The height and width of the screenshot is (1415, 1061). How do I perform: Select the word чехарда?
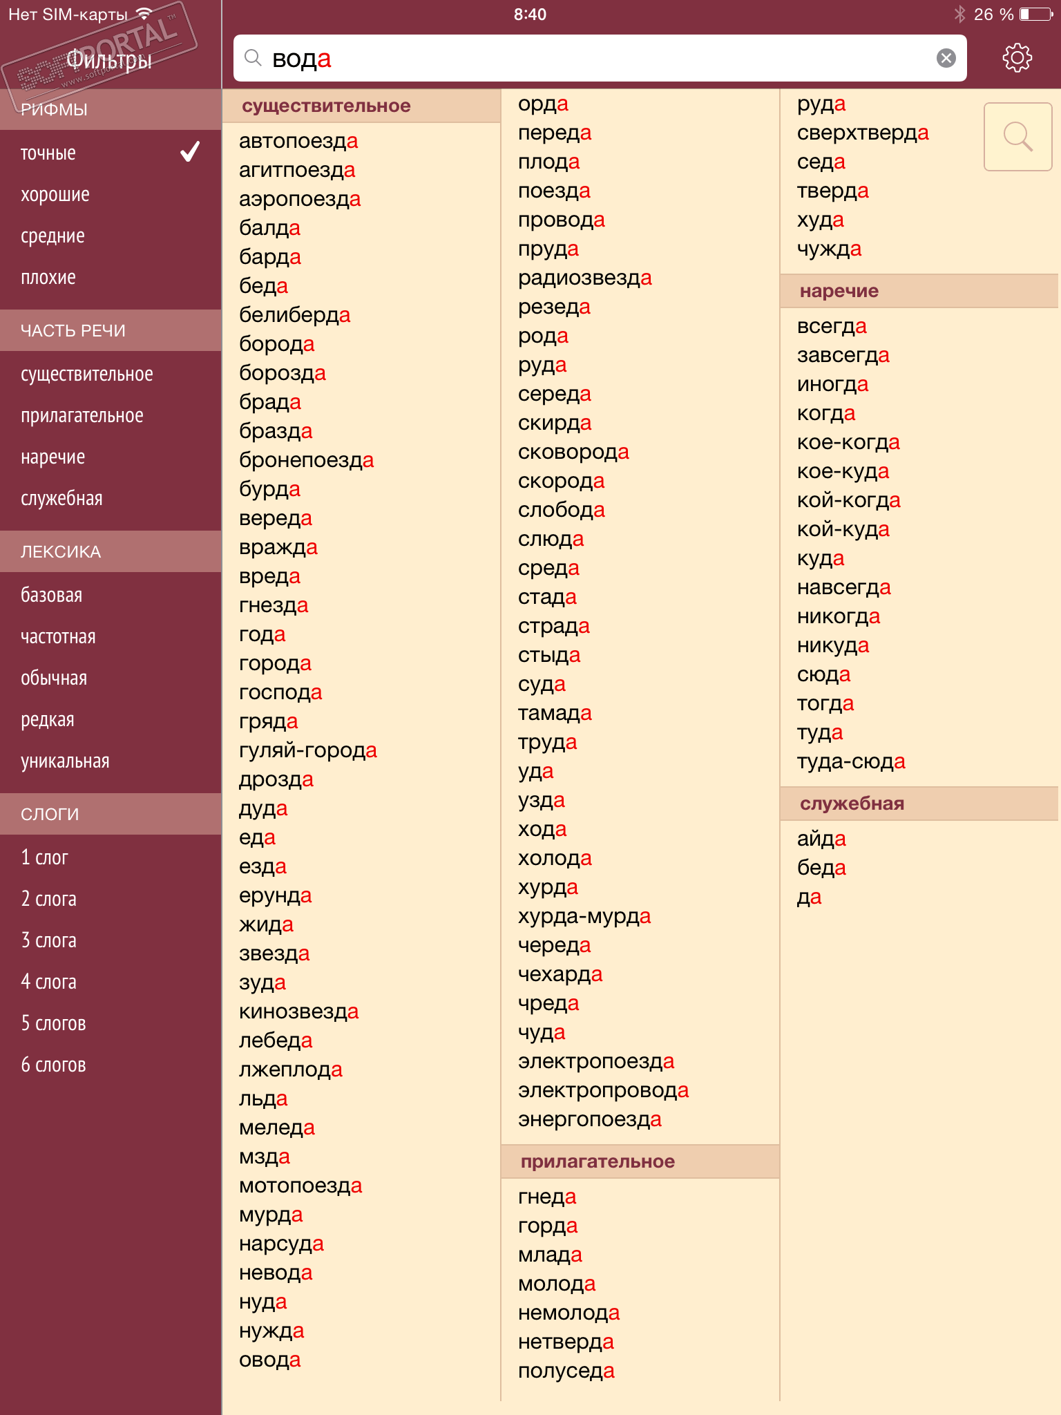pyautogui.click(x=560, y=974)
